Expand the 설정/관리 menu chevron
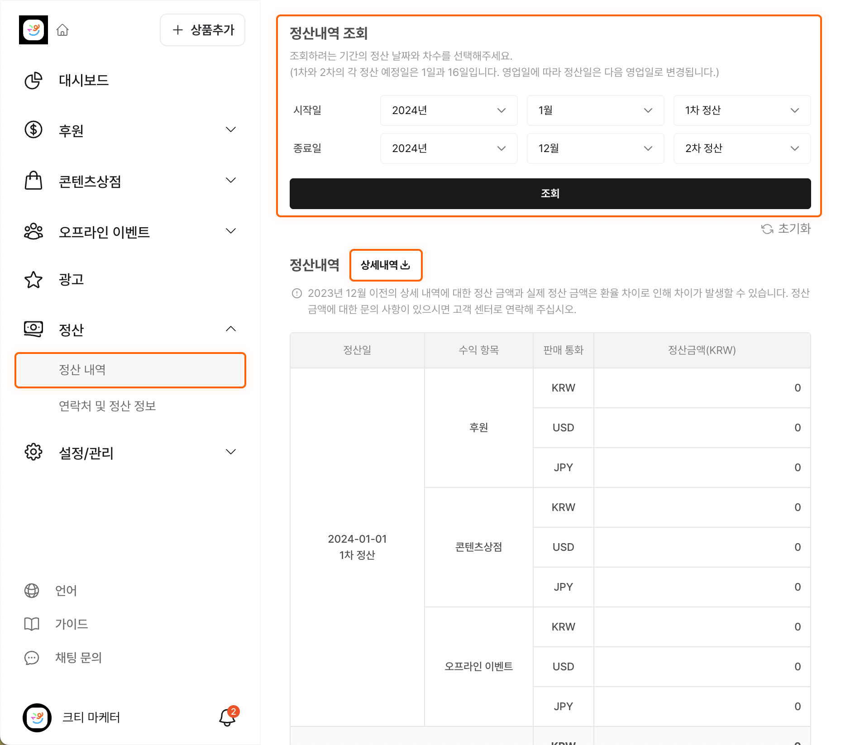Screen dimensions: 860x745 231,452
